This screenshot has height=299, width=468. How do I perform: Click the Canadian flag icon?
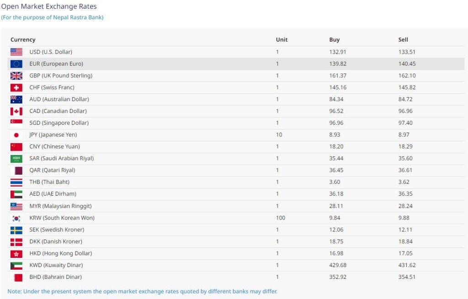tap(16, 112)
